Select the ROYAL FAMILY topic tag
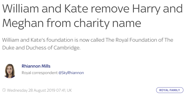Screen dimensions: 185x94 (170, 90)
